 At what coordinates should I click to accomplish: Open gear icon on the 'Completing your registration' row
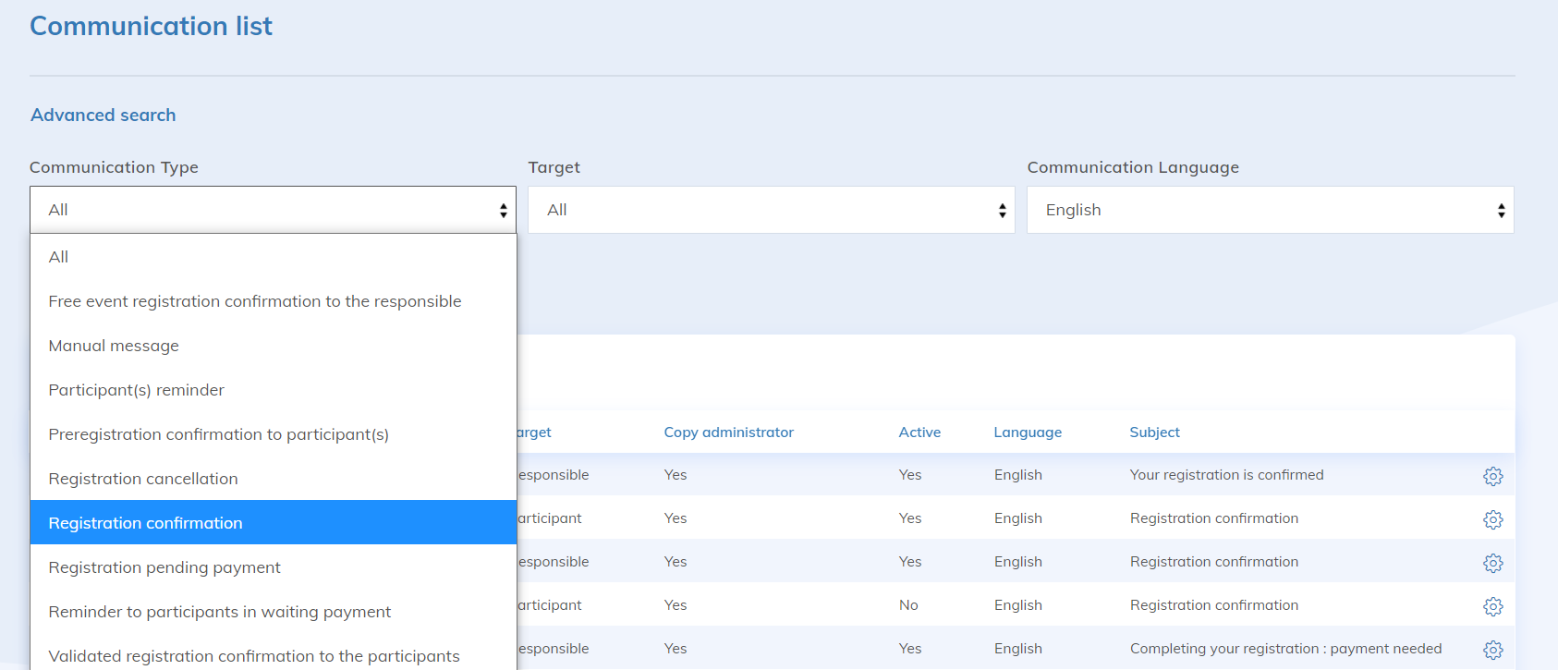point(1492,650)
